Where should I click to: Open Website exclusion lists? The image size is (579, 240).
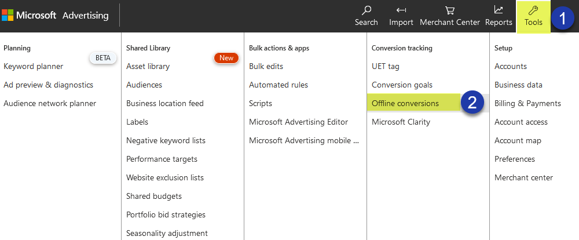pyautogui.click(x=164, y=178)
